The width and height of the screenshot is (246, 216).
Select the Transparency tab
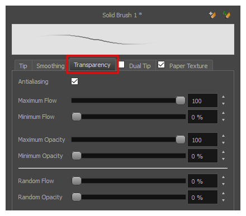(x=92, y=65)
